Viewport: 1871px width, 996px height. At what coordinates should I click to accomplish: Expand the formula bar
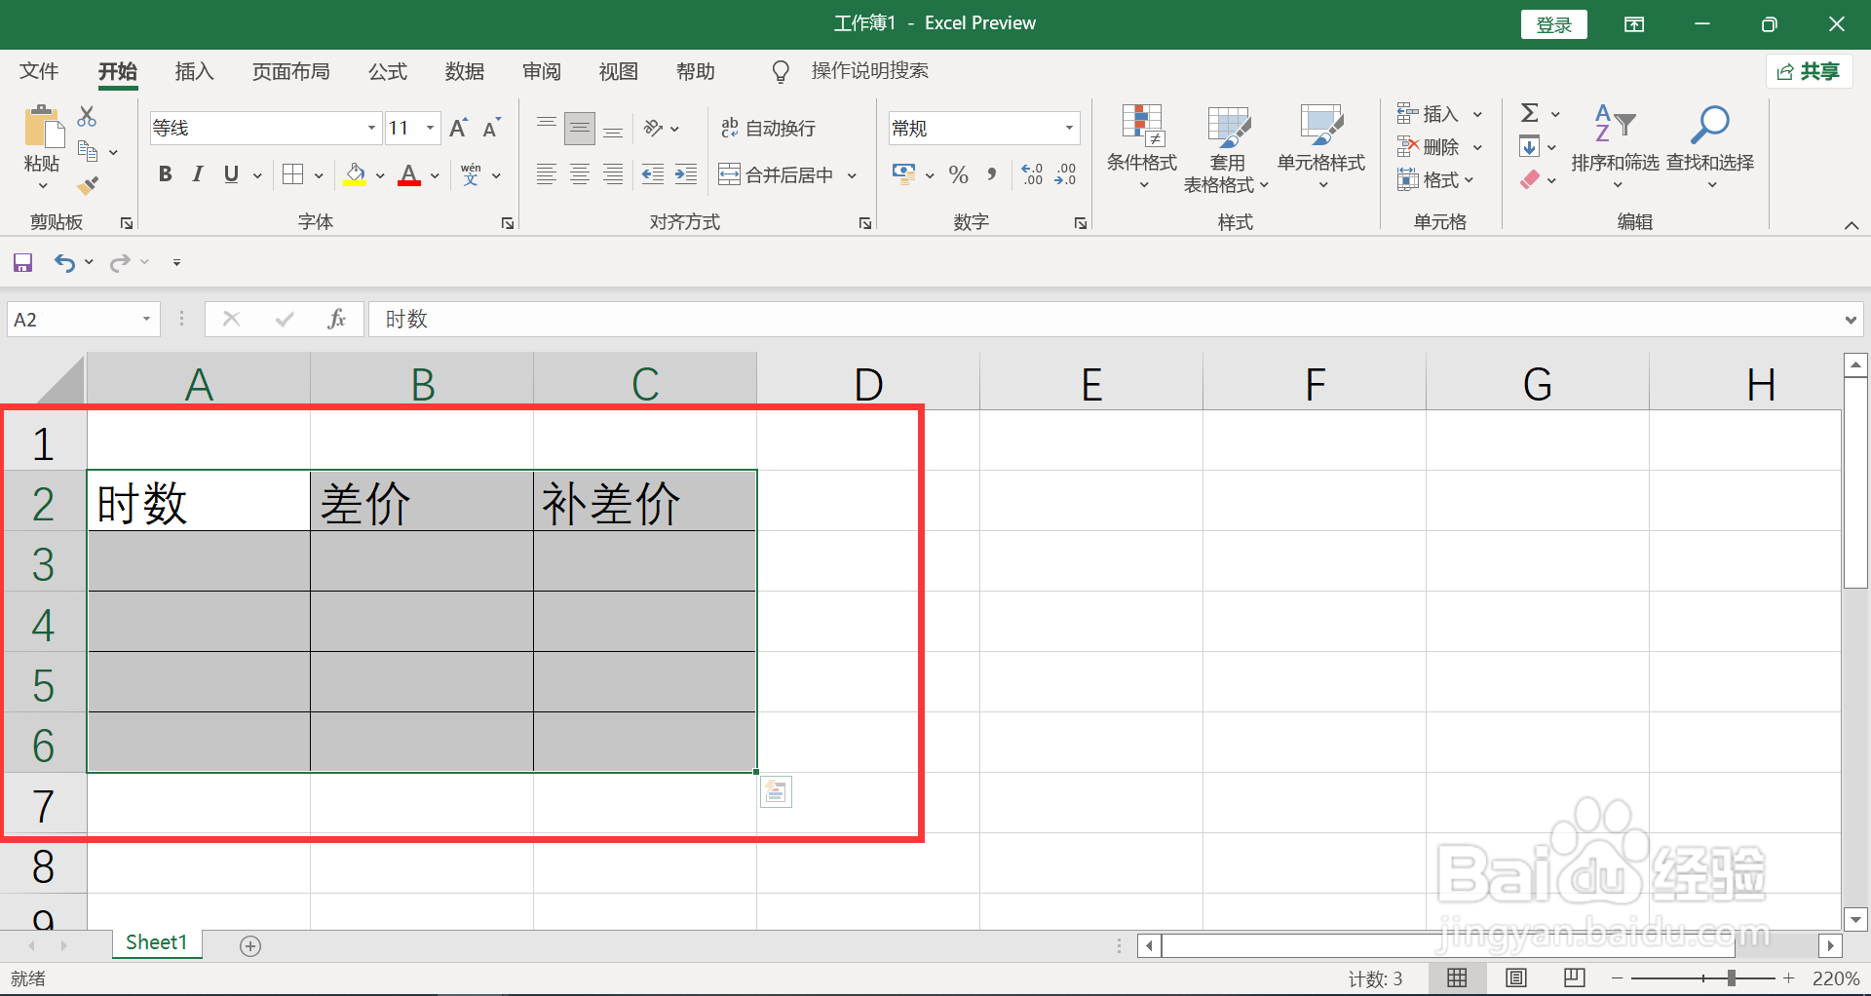click(x=1851, y=319)
